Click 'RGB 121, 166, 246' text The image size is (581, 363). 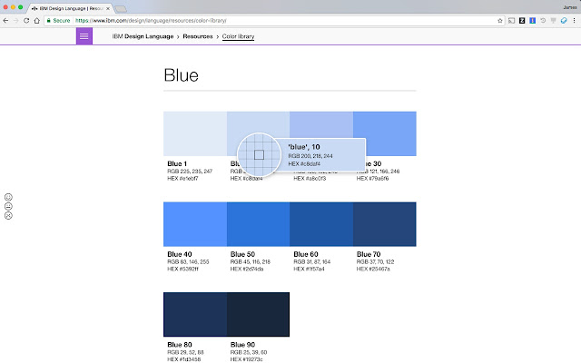pyautogui.click(x=380, y=172)
